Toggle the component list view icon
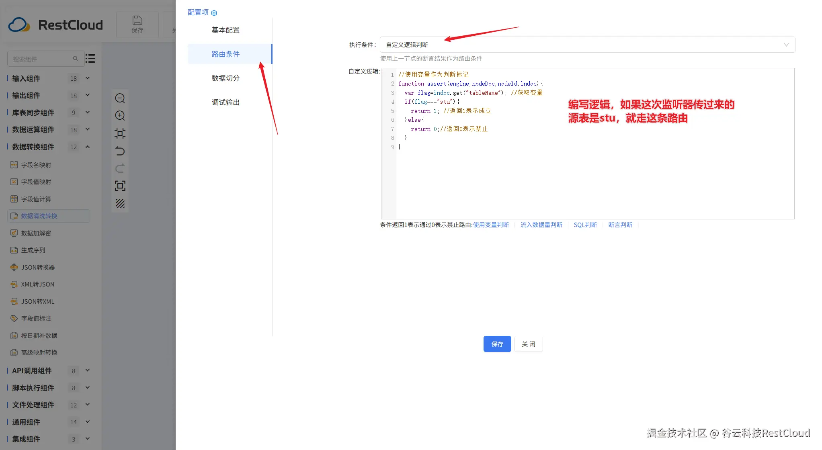 90,59
